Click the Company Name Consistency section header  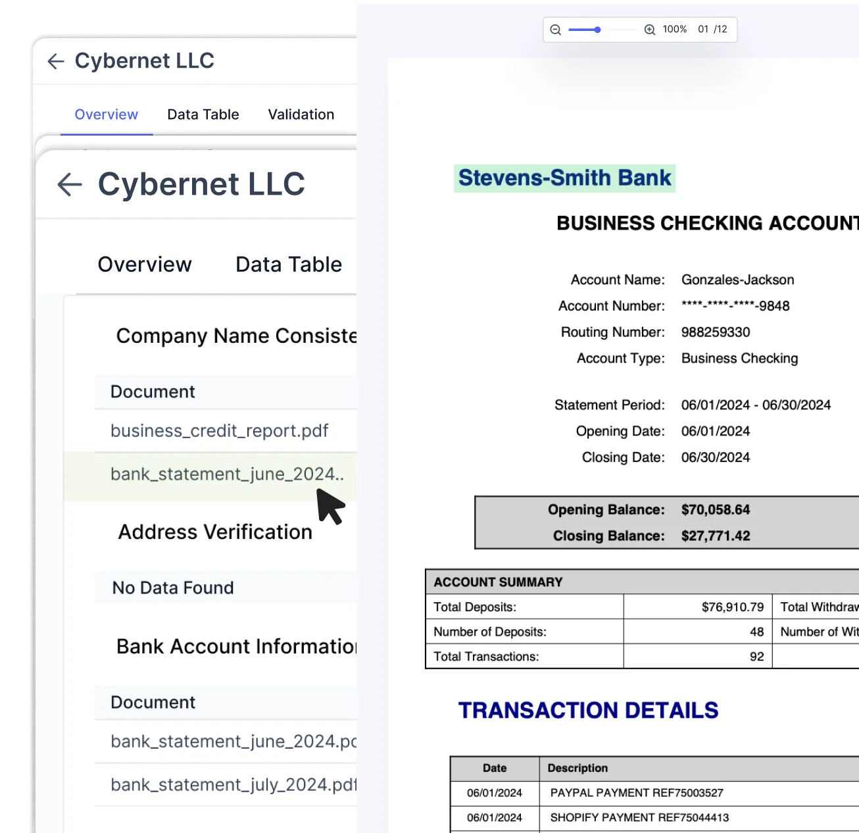(236, 336)
